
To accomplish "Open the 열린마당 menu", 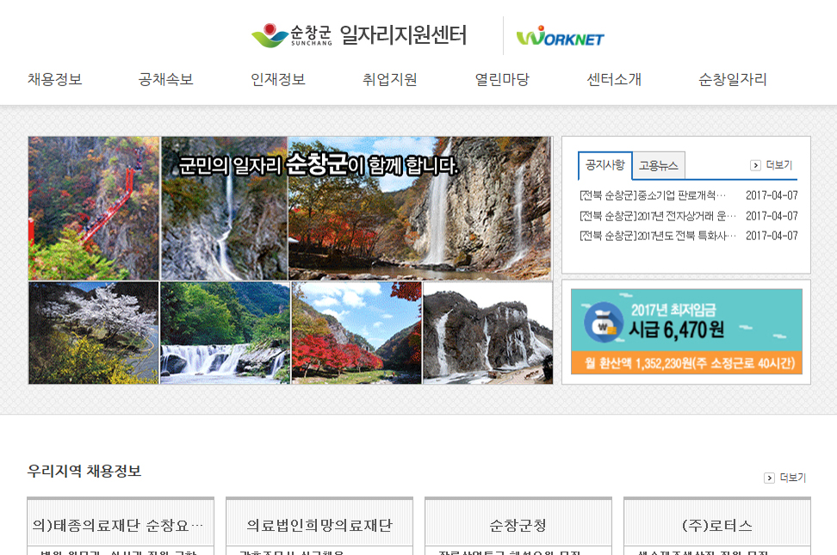I will [x=502, y=80].
